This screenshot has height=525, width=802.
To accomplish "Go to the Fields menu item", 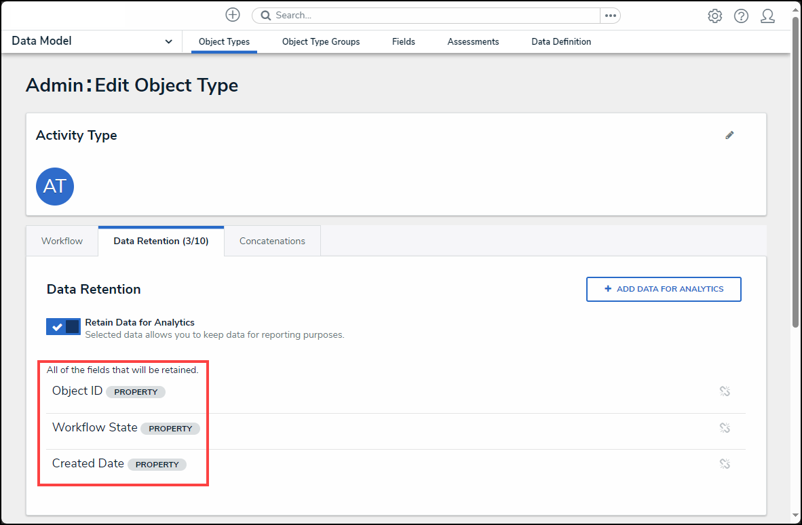I will click(403, 41).
